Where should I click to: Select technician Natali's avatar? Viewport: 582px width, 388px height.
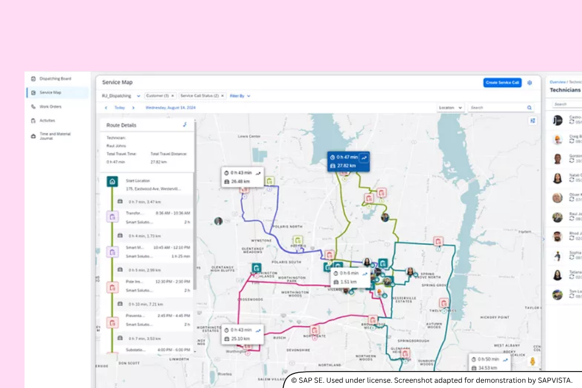[x=557, y=178]
